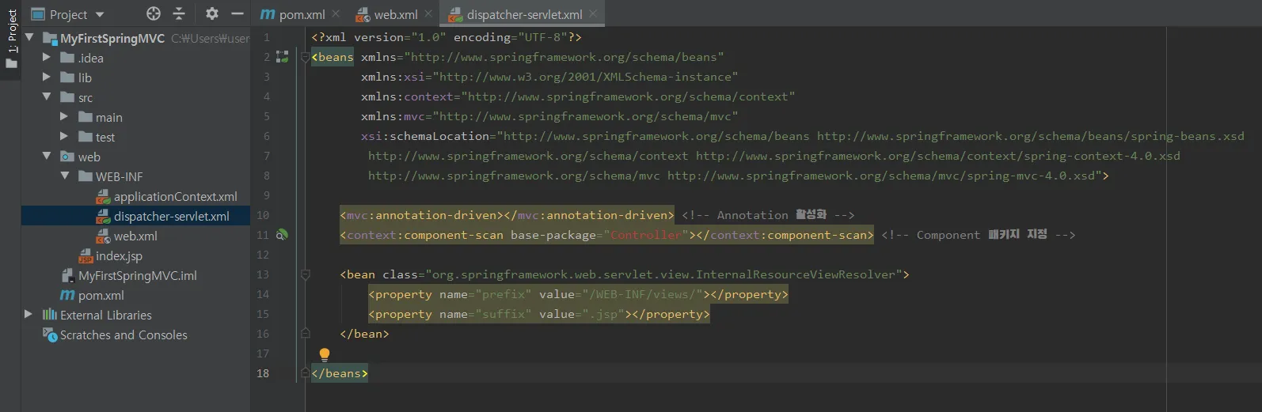Viewport: 1262px width, 412px height.
Task: Open the Project view dropdown
Action: coord(100,14)
